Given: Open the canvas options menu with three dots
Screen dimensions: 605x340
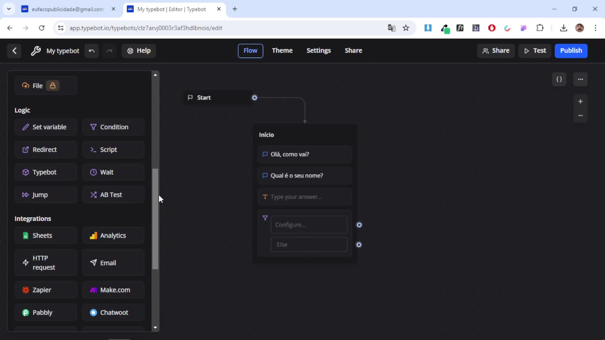Looking at the screenshot, I should (x=580, y=79).
